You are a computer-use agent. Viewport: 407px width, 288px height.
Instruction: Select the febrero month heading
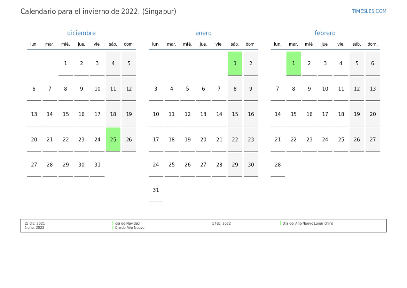(325, 33)
